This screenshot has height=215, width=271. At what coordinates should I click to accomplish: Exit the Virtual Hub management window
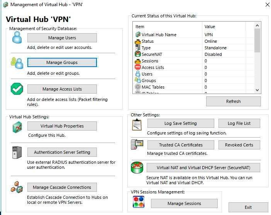pos(248,207)
